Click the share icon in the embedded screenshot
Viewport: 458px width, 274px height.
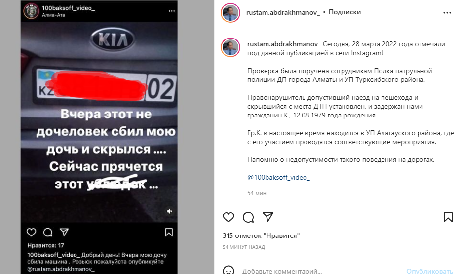click(x=64, y=232)
